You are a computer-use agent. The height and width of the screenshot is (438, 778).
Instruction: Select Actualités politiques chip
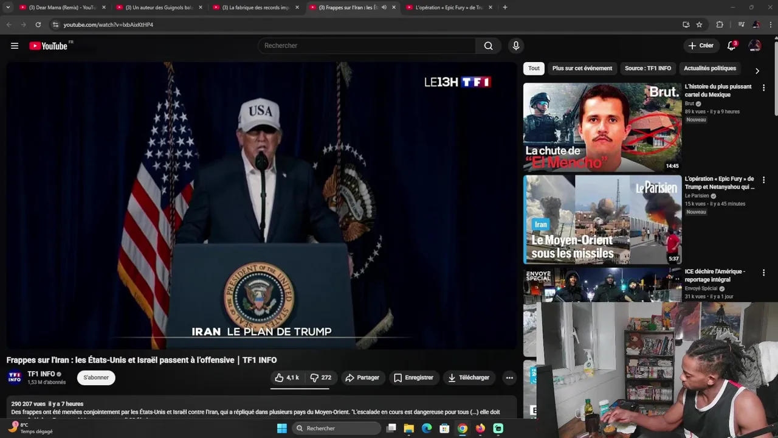point(710,68)
